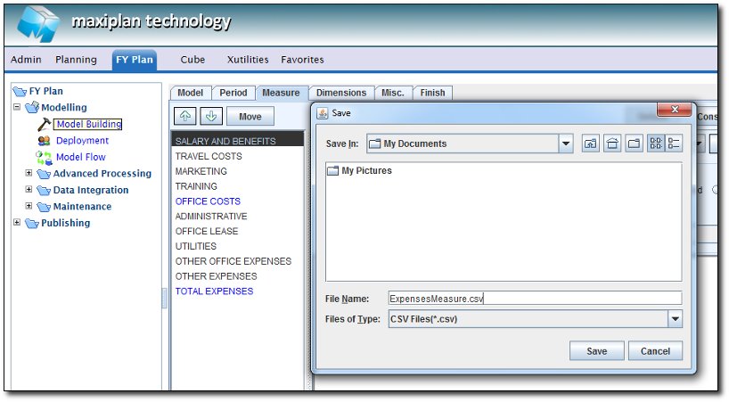Click the move down arrow icon
The height and width of the screenshot is (402, 729).
tap(210, 117)
